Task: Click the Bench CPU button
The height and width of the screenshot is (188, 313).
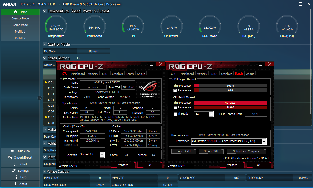Action: tap(183, 151)
